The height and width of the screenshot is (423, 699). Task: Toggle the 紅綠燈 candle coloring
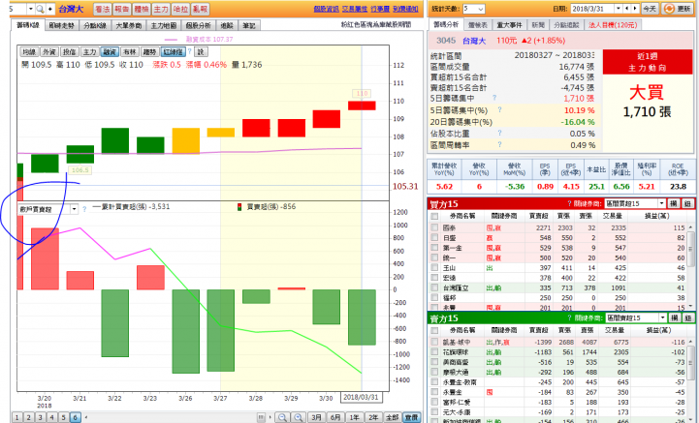point(173,52)
